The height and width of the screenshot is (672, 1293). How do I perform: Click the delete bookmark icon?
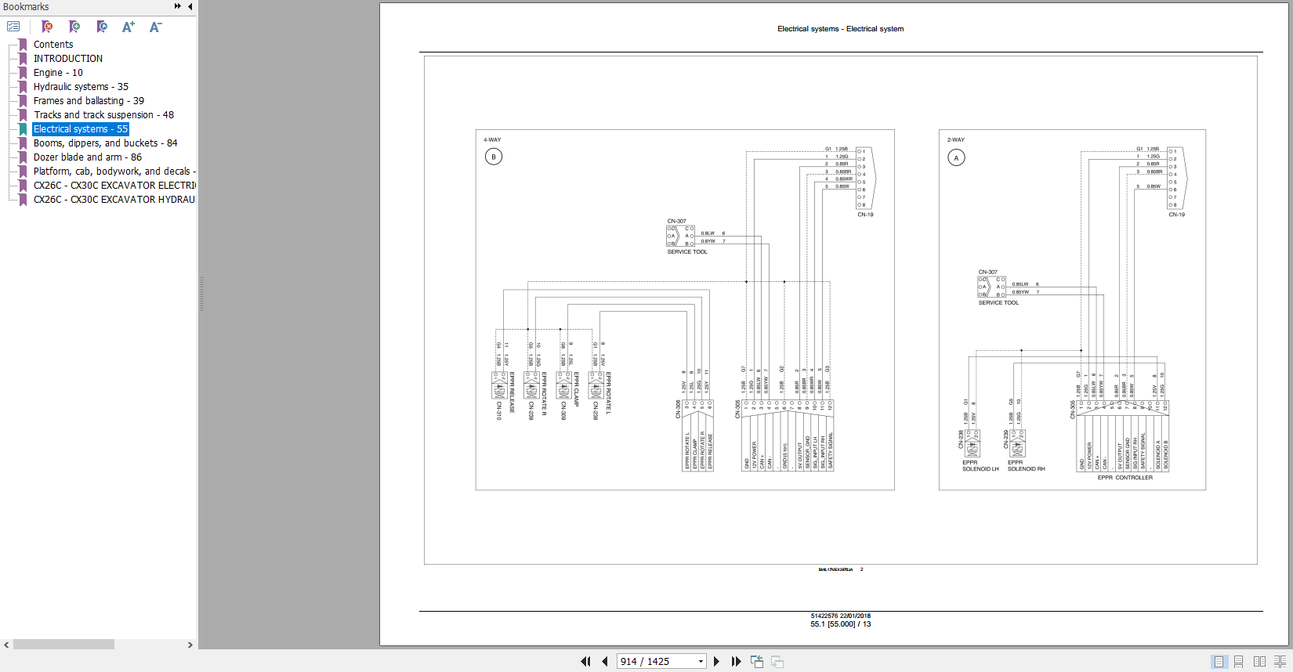coord(47,27)
